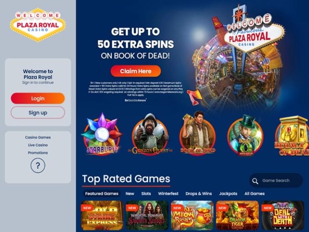Select the green top hat leprechaun game icon
This screenshot has width=309, height=232.
pos(245,135)
